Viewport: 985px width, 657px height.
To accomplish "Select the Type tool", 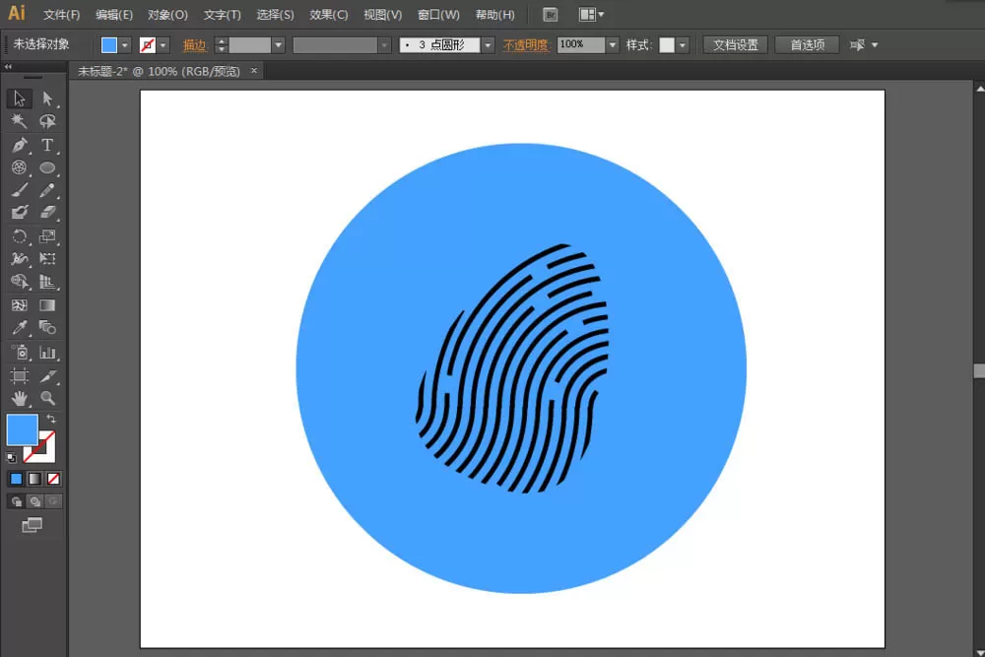I will (x=47, y=145).
